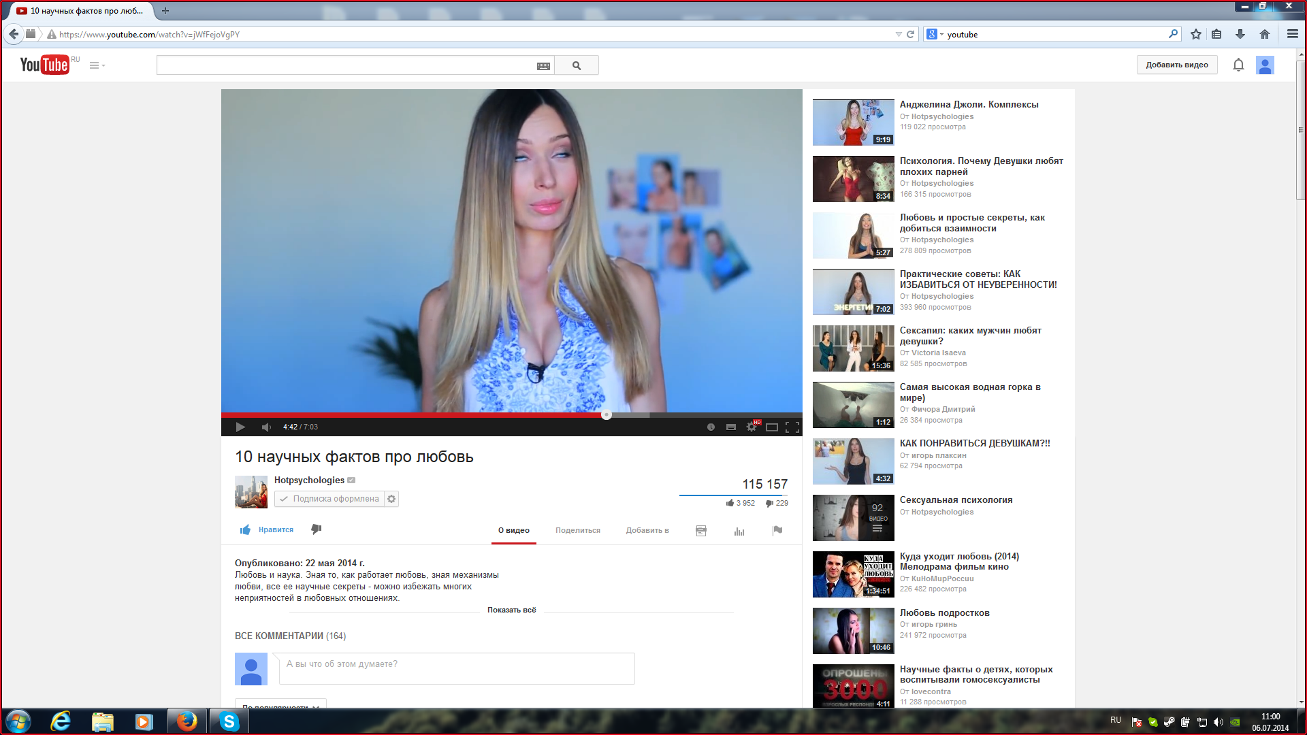Image resolution: width=1307 pixels, height=735 pixels.
Task: Open the account avatar menu
Action: (x=1265, y=65)
